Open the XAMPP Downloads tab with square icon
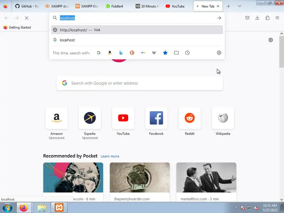 pos(87,6)
